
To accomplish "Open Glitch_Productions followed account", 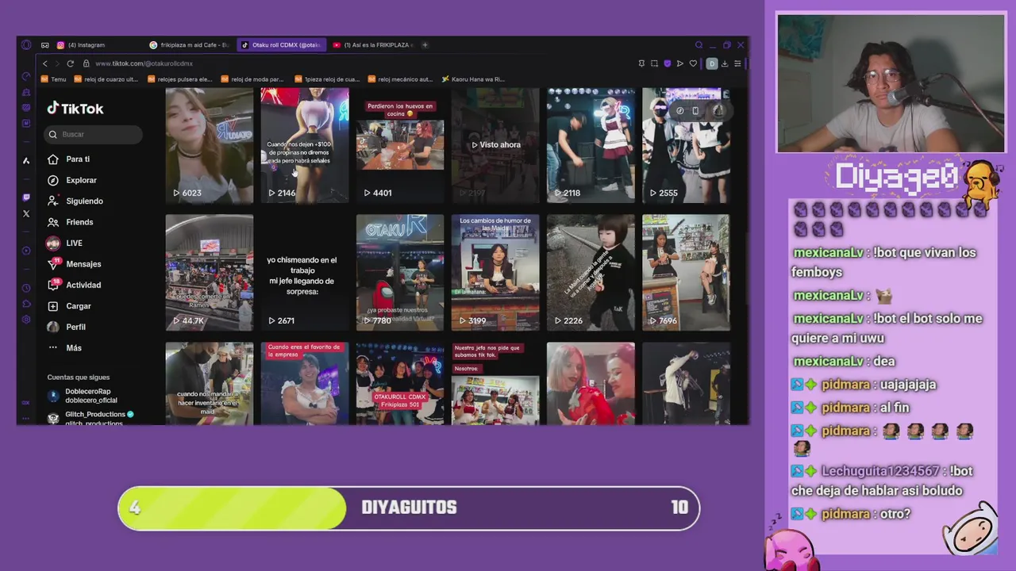I will [90, 419].
